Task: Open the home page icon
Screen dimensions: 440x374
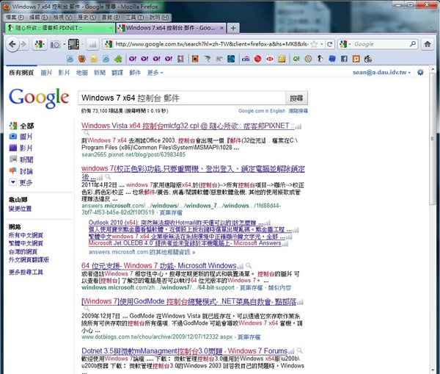Action: click(x=428, y=44)
